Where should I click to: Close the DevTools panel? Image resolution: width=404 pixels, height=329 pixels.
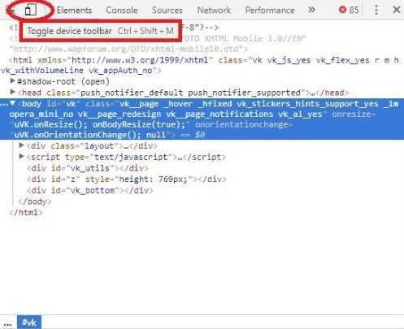pos(397,10)
